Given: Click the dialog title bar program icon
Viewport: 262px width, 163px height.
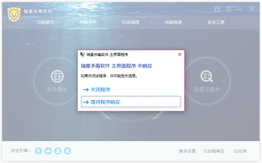Looking at the screenshot, I should [83, 54].
